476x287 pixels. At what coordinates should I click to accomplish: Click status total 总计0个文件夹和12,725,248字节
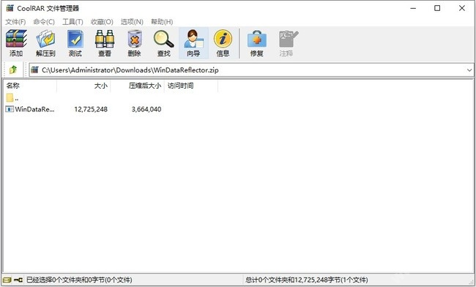(x=306, y=280)
